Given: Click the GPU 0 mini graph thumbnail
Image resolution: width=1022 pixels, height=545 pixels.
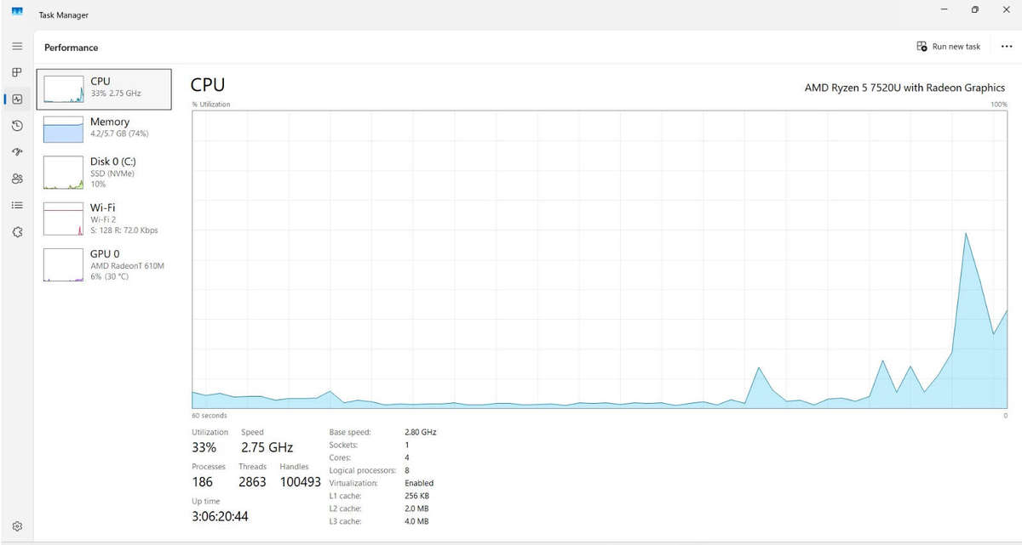Looking at the screenshot, I should (63, 264).
